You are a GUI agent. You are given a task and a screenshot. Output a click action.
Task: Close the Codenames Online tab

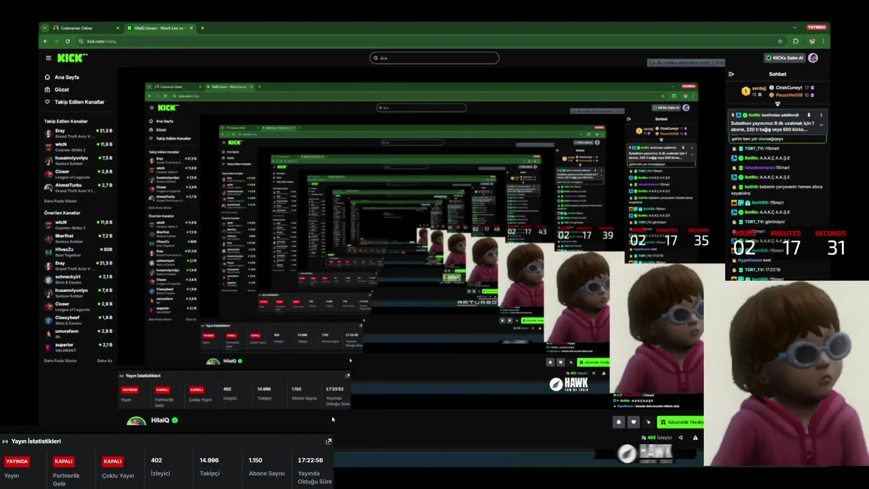pyautogui.click(x=117, y=28)
